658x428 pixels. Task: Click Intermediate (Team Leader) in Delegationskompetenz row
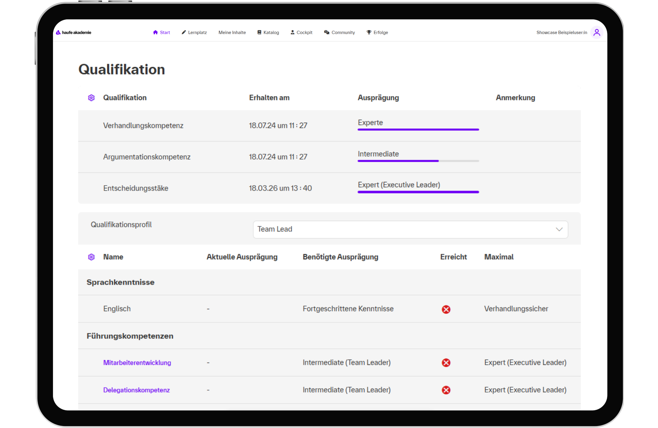pyautogui.click(x=347, y=390)
